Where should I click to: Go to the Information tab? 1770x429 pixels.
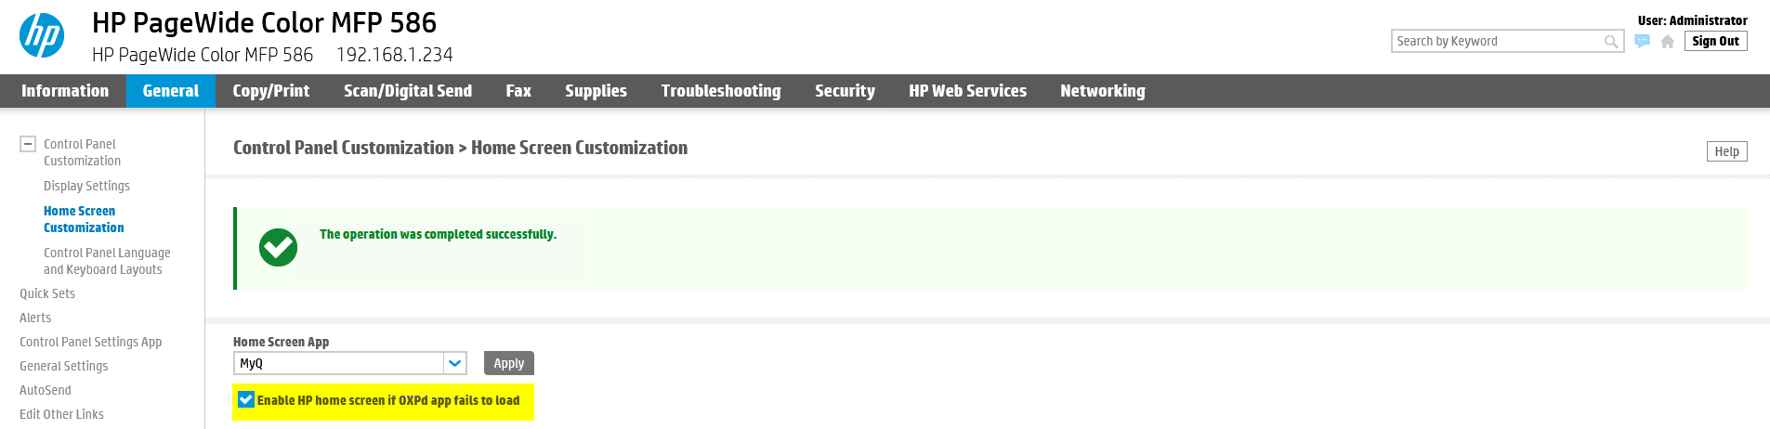[x=65, y=91]
